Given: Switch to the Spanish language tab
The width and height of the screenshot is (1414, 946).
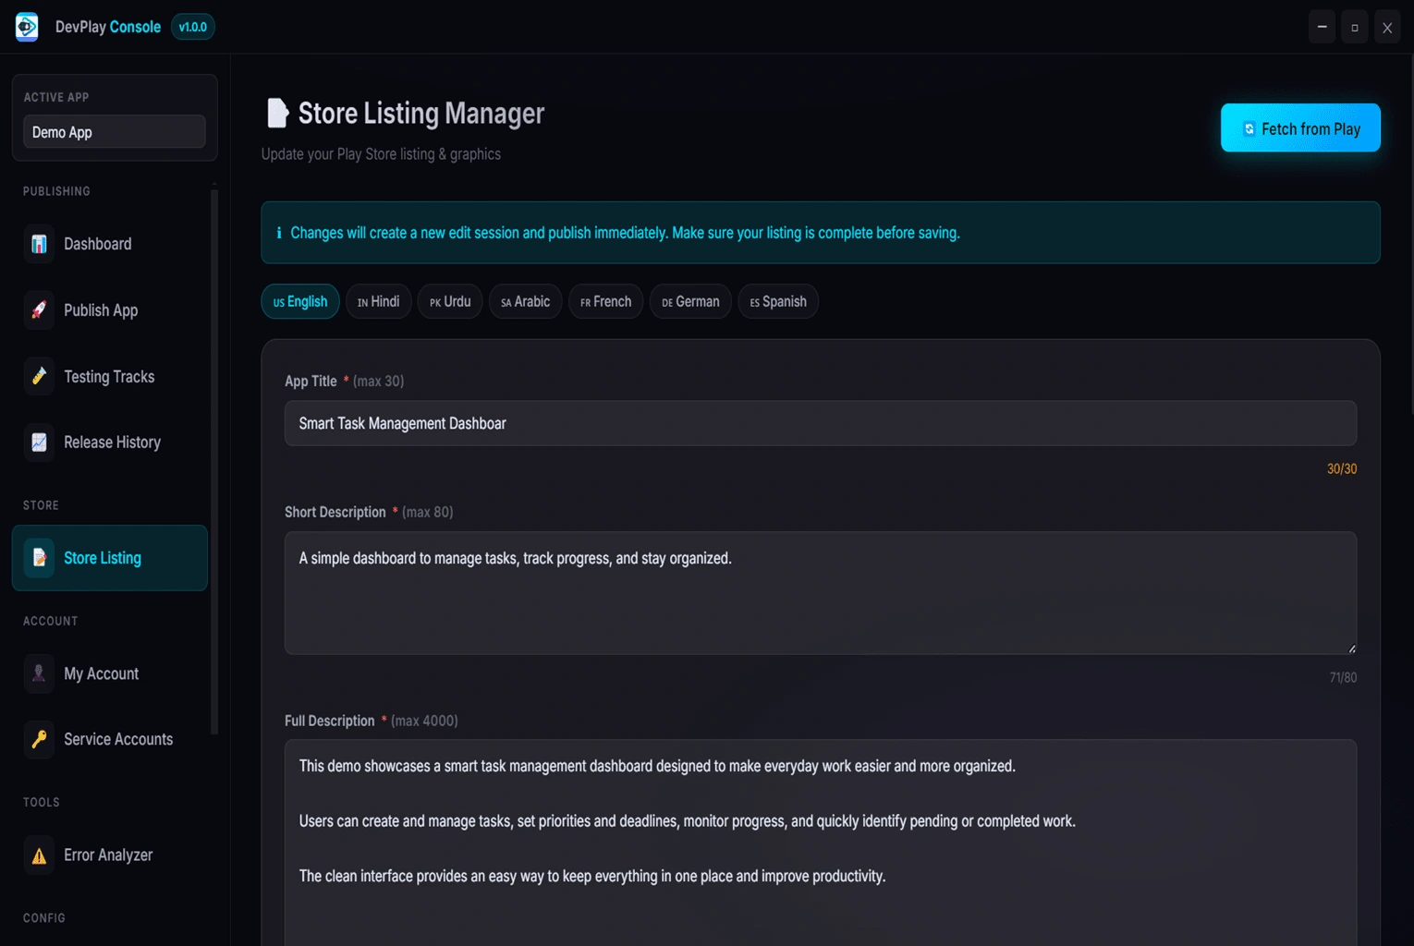Looking at the screenshot, I should (778, 301).
